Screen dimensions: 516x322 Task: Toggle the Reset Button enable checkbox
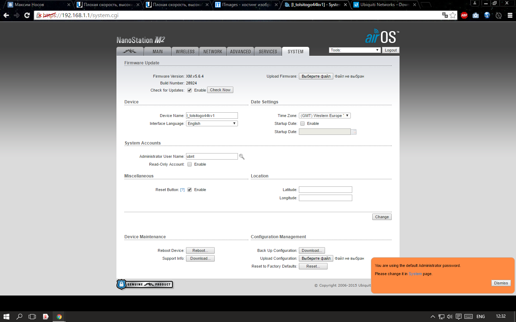[x=190, y=190]
